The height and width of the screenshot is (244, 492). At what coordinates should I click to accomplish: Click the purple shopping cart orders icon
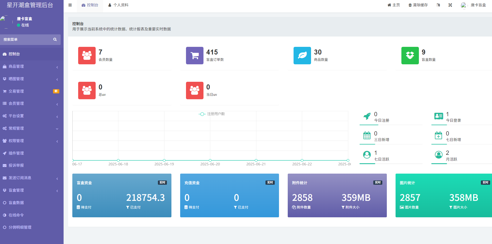[194, 56]
